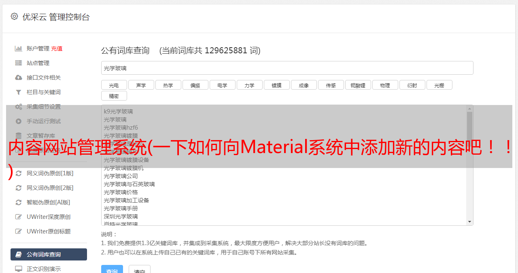Click the results list scrollbar down arrow
This screenshot has width=518, height=273.
coord(470,222)
